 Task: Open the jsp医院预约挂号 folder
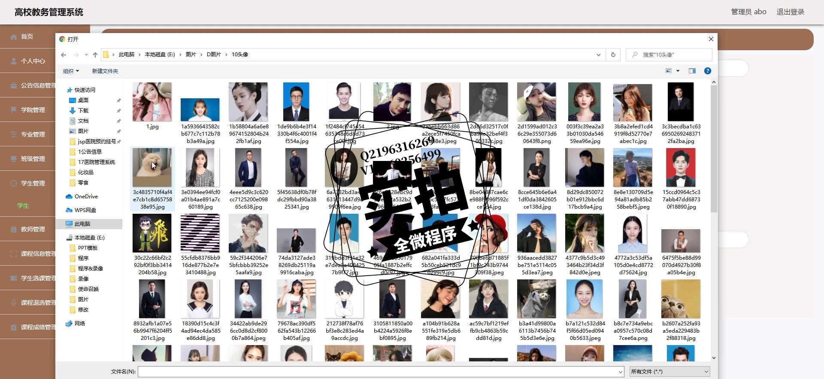[x=97, y=141]
